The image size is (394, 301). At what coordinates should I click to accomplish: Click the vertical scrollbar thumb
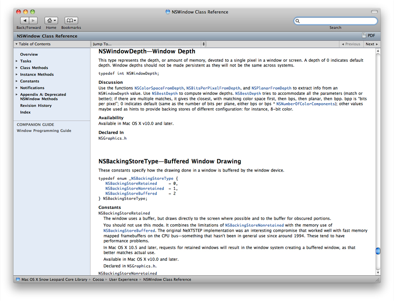tap(378, 251)
